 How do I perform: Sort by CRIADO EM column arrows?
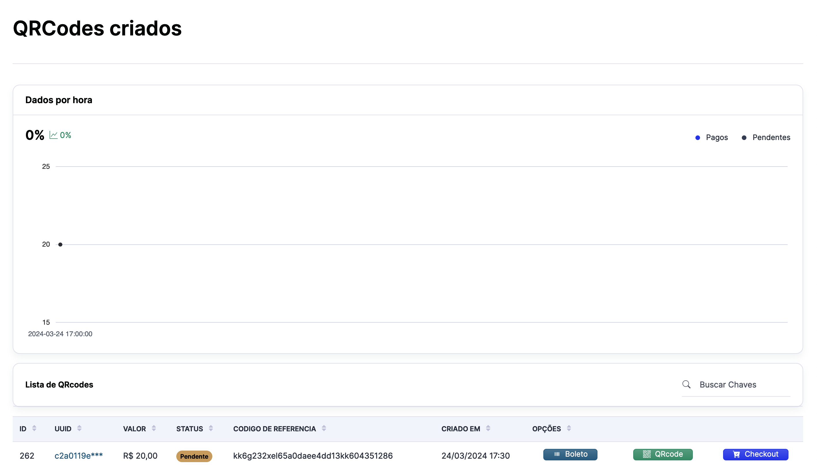click(x=488, y=428)
